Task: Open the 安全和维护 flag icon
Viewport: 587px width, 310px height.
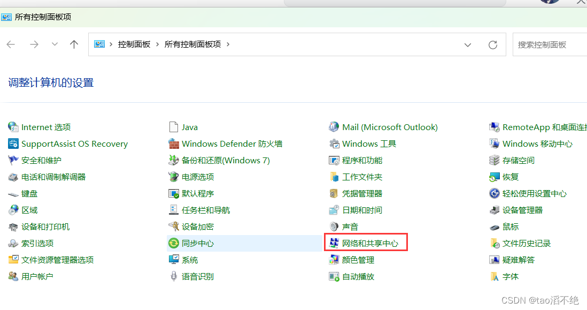Action: [x=13, y=160]
